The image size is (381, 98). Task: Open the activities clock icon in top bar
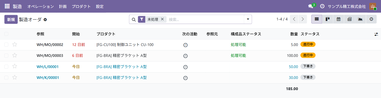coord(322,6)
